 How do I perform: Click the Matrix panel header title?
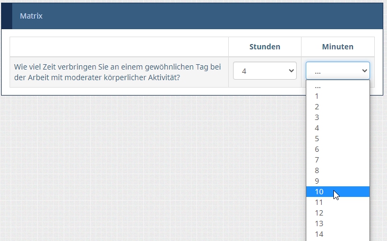tap(31, 16)
